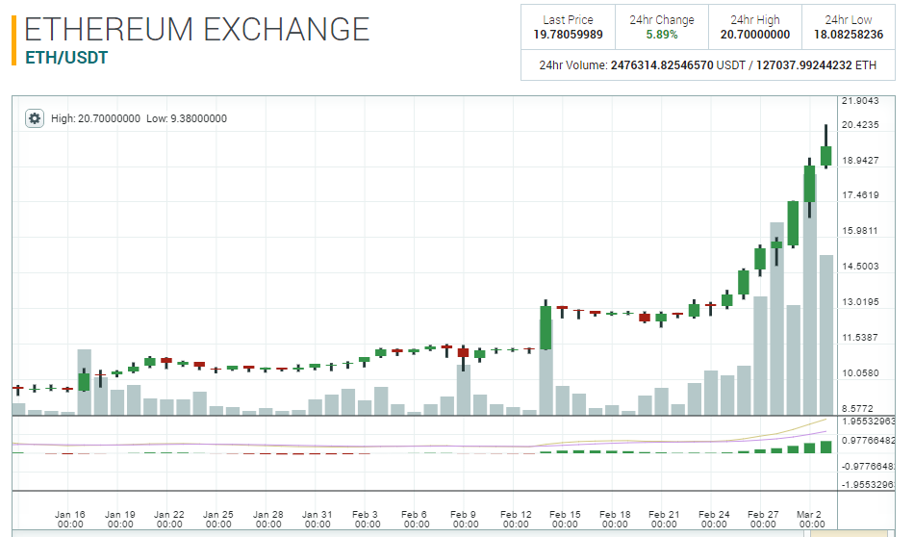The image size is (914, 537).
Task: Click 24hr High value 20.70000000
Action: pos(755,35)
